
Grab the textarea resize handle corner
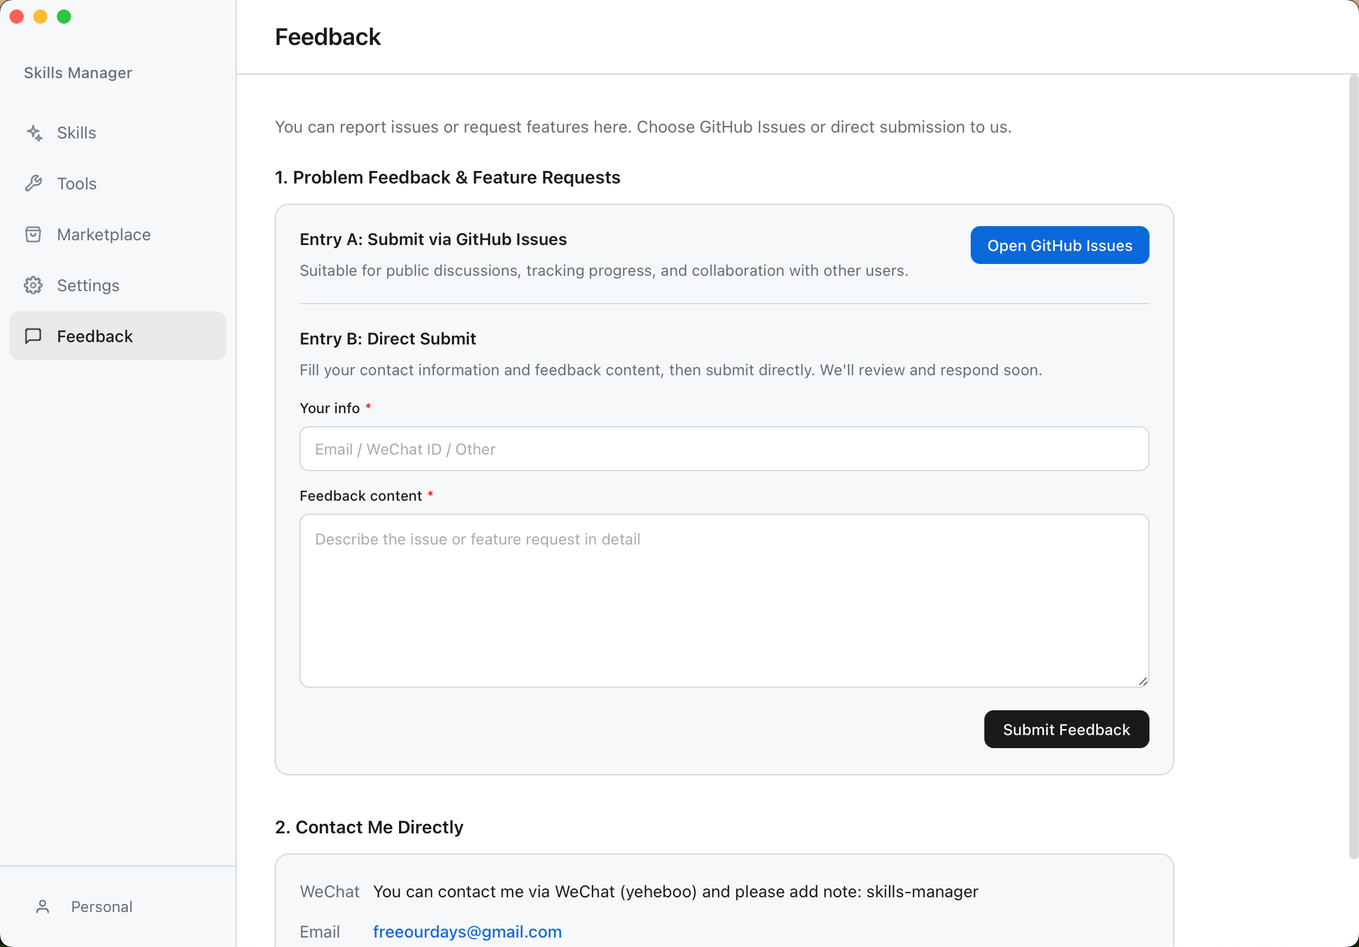tap(1143, 682)
